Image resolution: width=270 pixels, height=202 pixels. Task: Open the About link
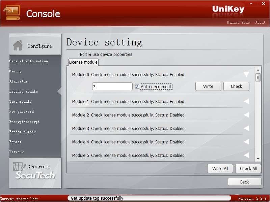(x=260, y=22)
